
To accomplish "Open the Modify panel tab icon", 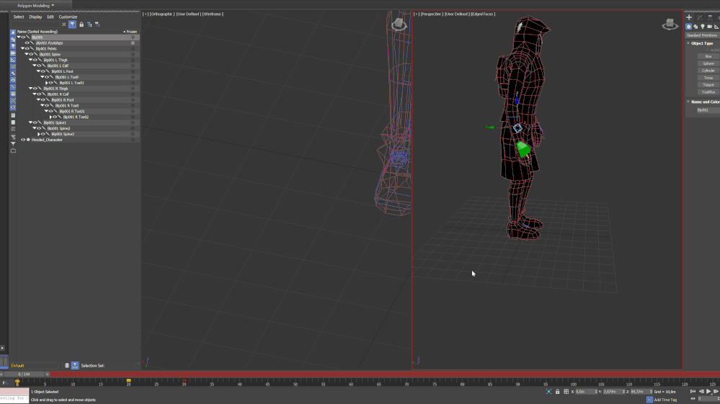I will coord(699,17).
